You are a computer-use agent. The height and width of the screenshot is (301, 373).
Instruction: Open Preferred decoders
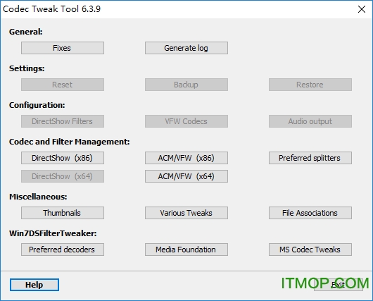point(63,250)
